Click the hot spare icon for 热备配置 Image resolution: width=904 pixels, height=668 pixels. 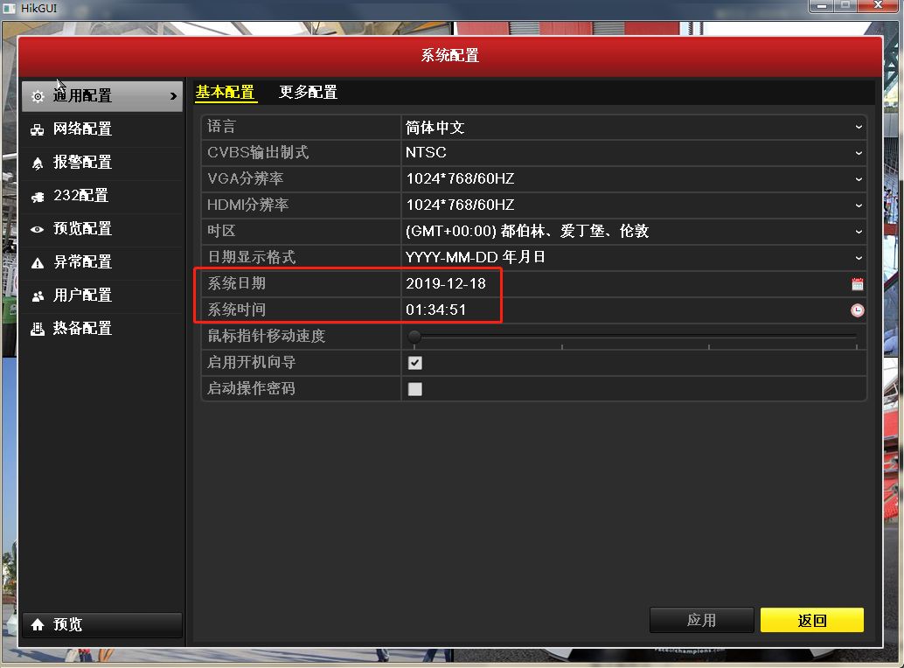coord(38,329)
